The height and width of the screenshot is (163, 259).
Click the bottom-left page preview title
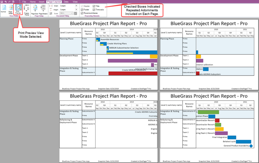click(x=108, y=96)
